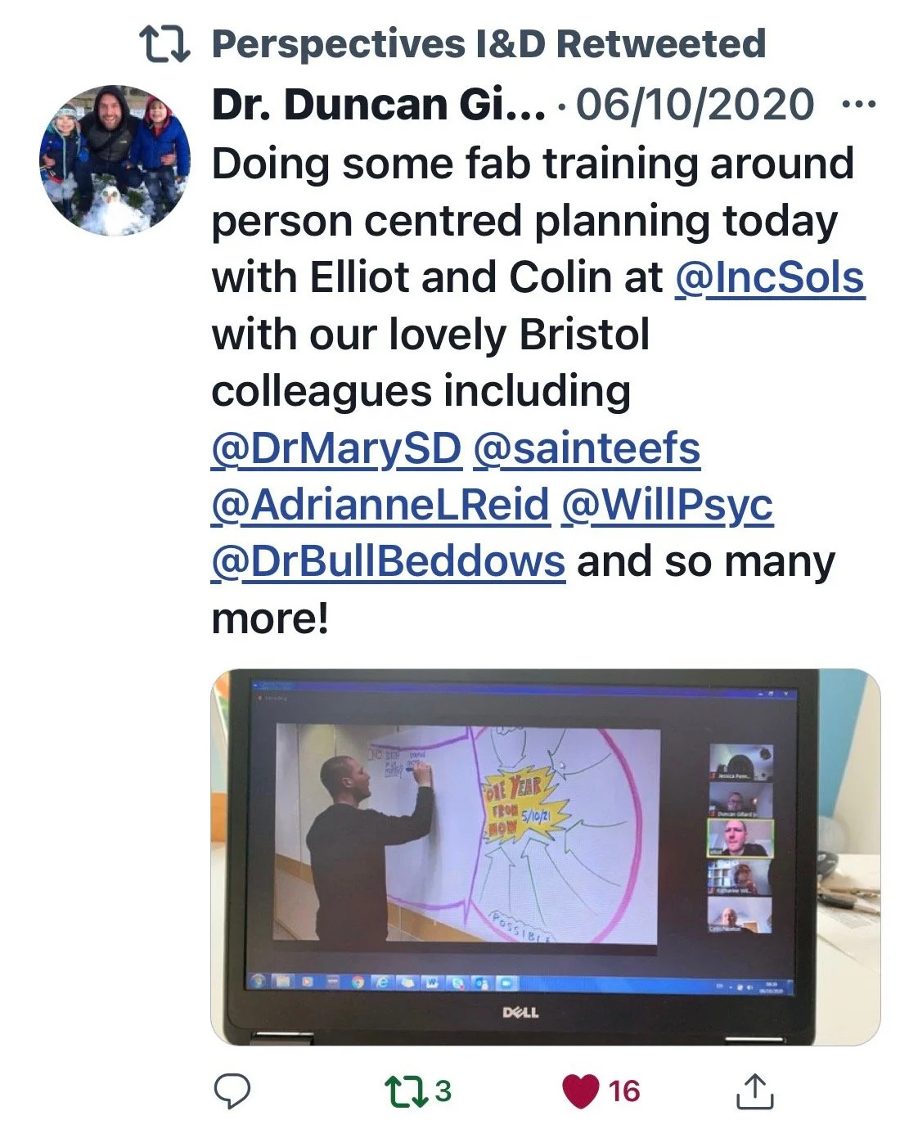Image resolution: width=918 pixels, height=1129 pixels.
Task: Visit the @AdrianneLReid mention
Action: point(380,506)
